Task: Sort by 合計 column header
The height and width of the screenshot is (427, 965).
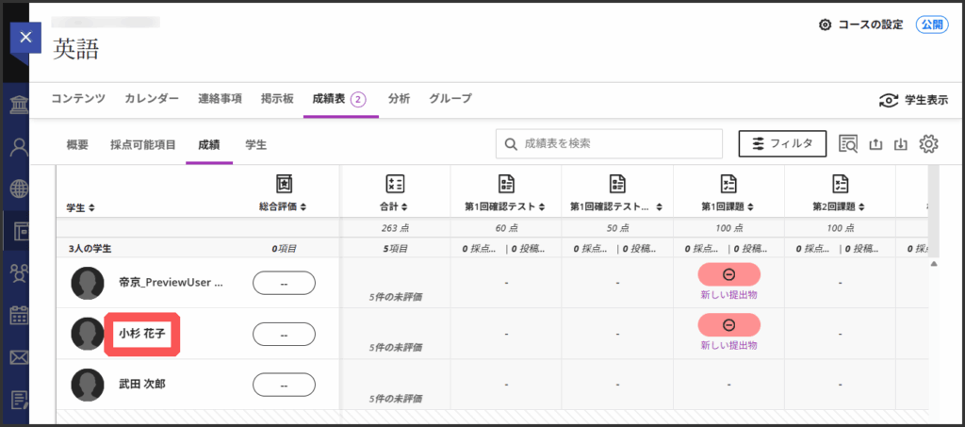Action: pyautogui.click(x=396, y=206)
